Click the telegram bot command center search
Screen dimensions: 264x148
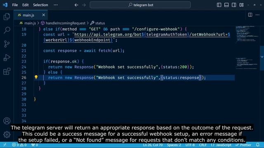click(x=140, y=5)
